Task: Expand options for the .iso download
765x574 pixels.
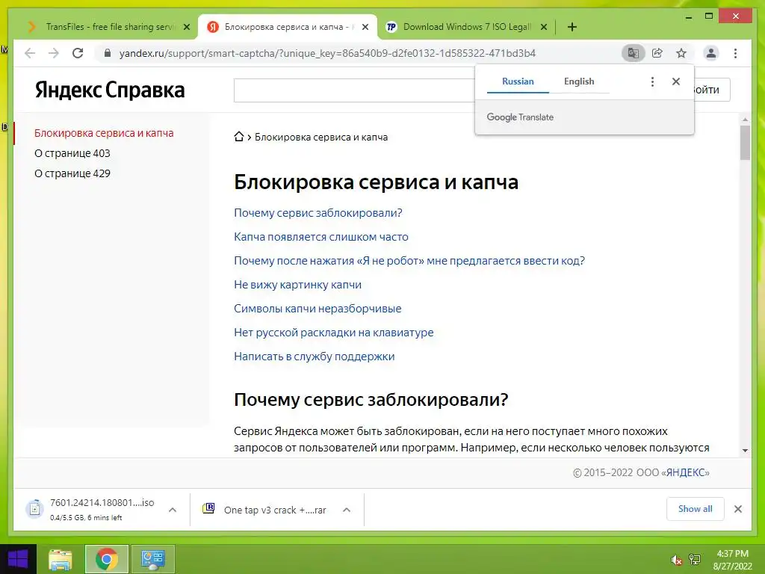Action: [173, 510]
